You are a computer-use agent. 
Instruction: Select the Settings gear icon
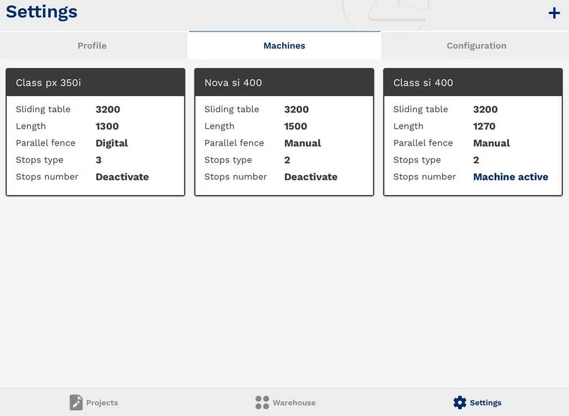coord(460,402)
